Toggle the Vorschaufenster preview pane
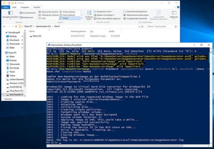Screen dimensions: 214x149 click(x=28, y=13)
